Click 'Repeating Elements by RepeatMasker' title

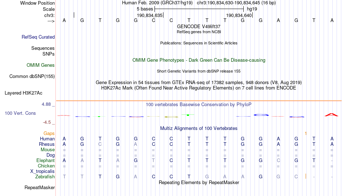coord(199,182)
